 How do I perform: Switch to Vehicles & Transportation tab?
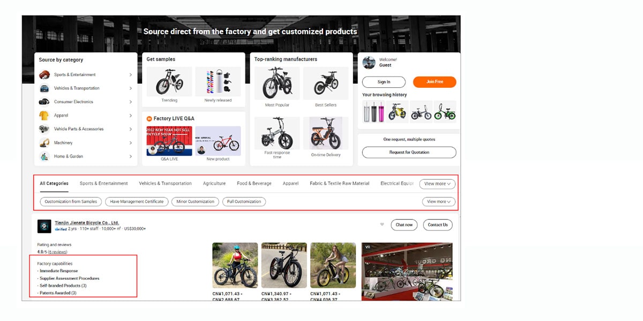click(x=165, y=184)
